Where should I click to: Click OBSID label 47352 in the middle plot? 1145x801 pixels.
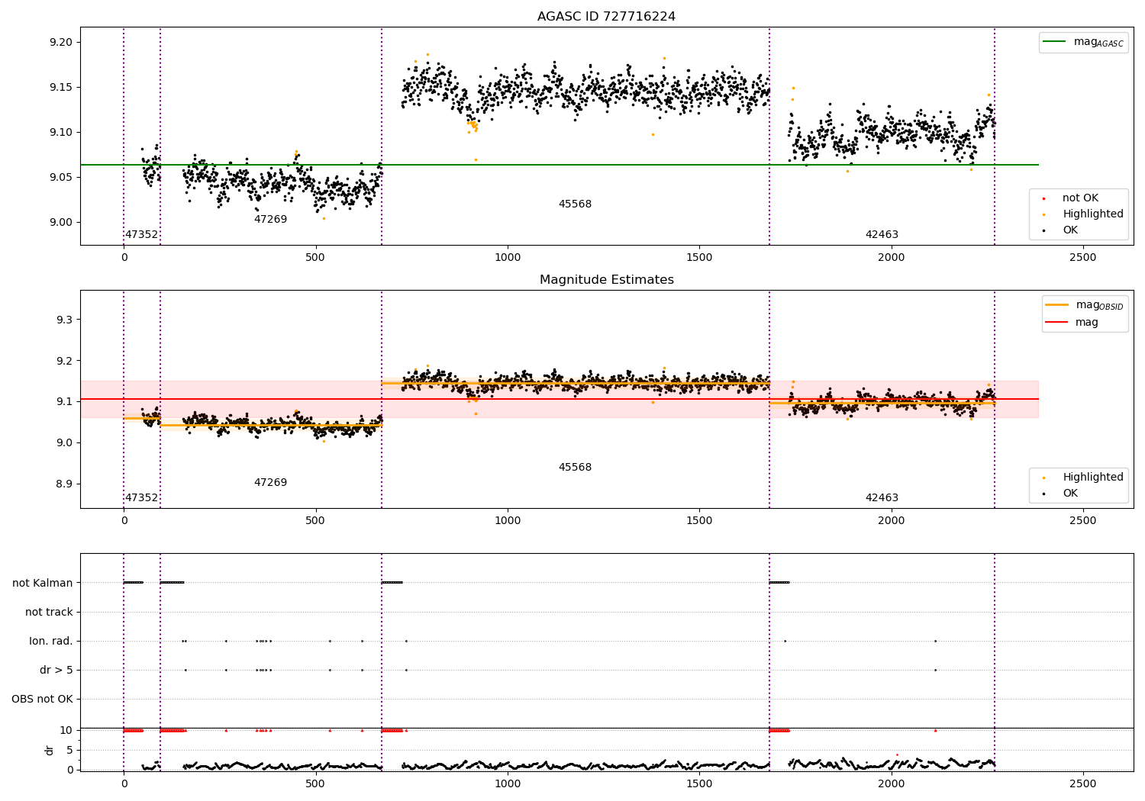point(141,497)
